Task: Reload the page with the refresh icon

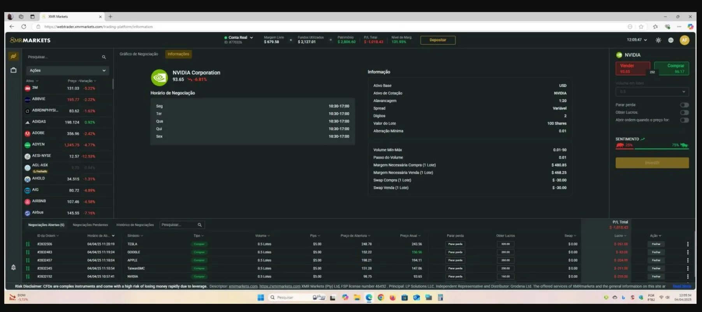Action: 24,26
